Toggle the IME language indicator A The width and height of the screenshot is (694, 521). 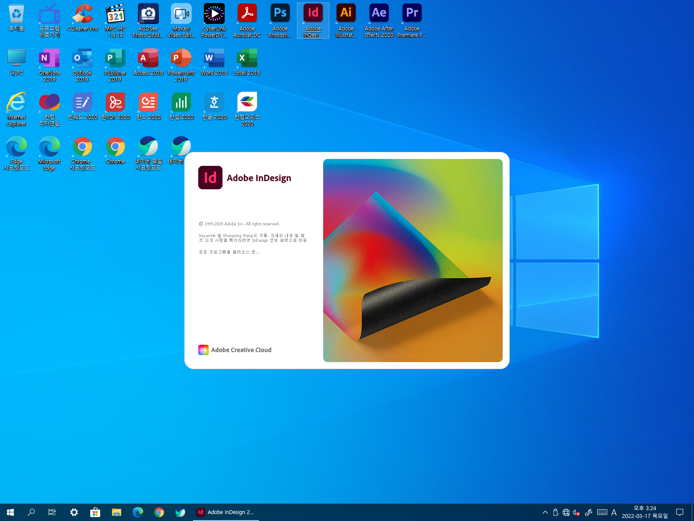pyautogui.click(x=614, y=512)
